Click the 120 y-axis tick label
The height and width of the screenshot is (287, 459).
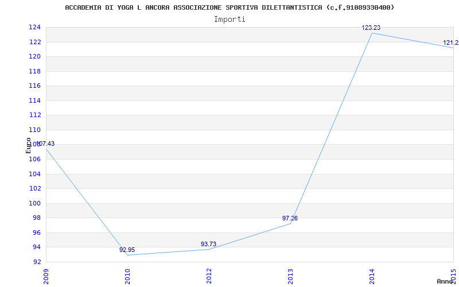click(x=34, y=56)
